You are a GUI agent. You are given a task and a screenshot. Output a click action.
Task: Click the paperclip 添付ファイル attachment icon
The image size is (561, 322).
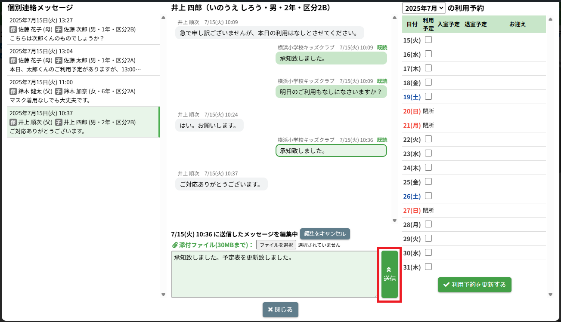coord(175,245)
